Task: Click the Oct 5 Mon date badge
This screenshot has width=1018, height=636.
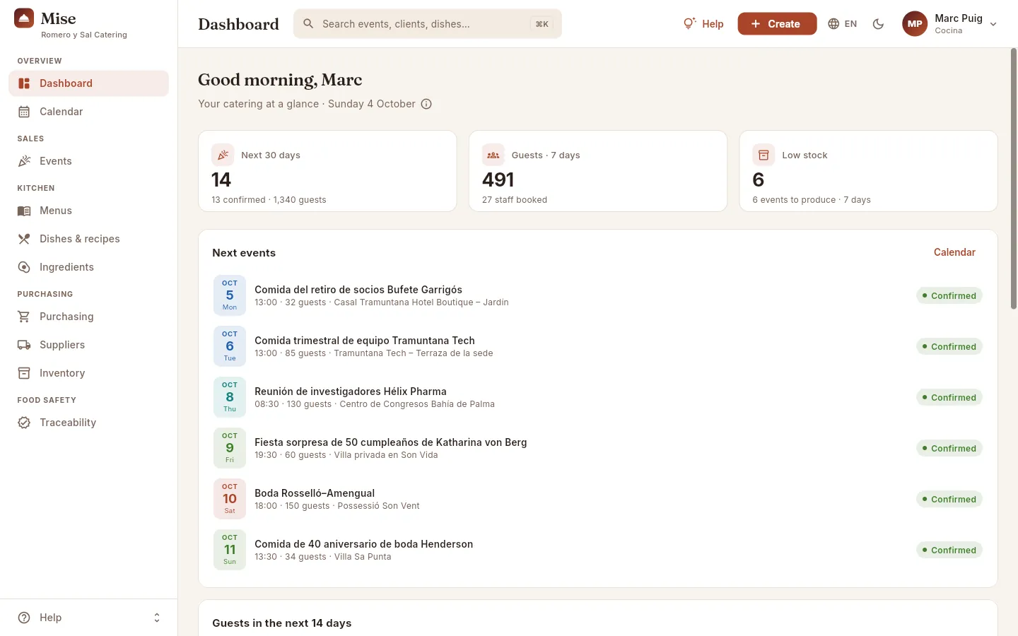Action: 230,295
